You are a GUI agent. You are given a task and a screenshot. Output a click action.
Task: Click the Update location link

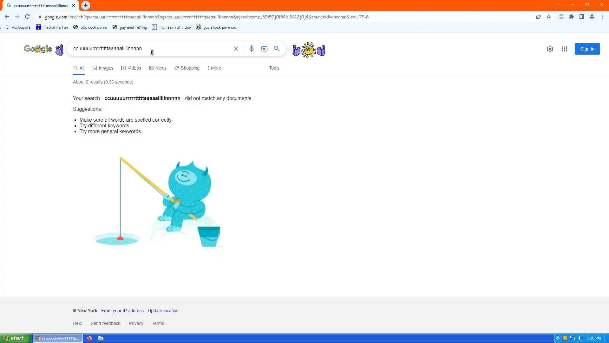pyautogui.click(x=163, y=311)
